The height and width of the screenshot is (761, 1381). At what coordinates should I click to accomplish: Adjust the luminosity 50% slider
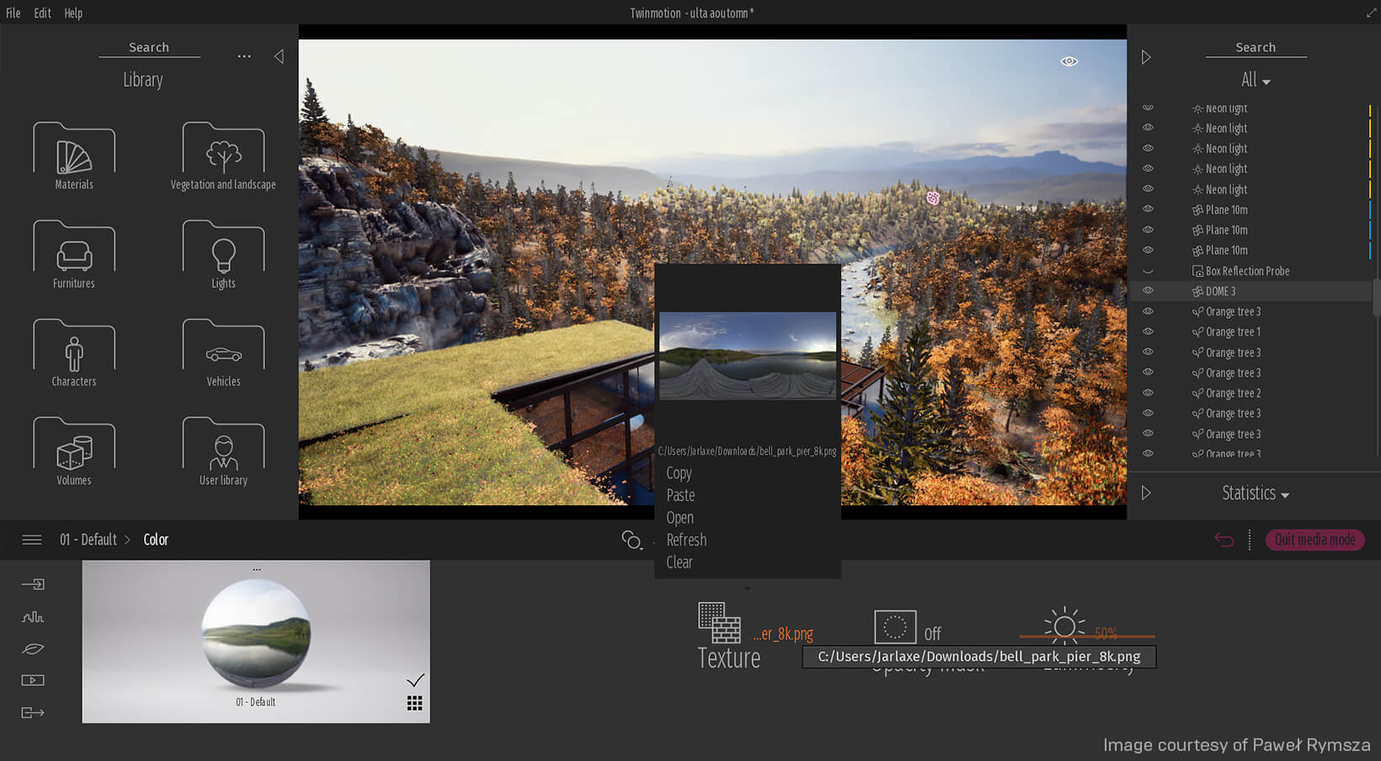(1086, 636)
